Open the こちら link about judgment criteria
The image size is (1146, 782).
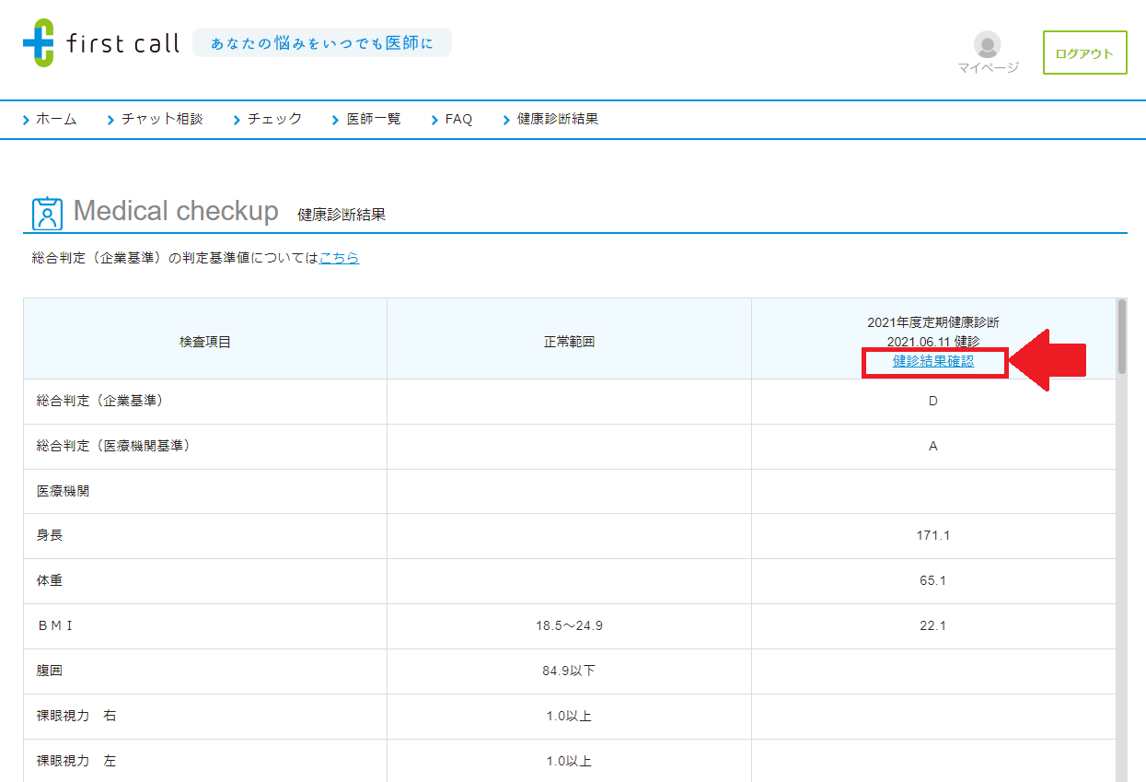(x=339, y=259)
